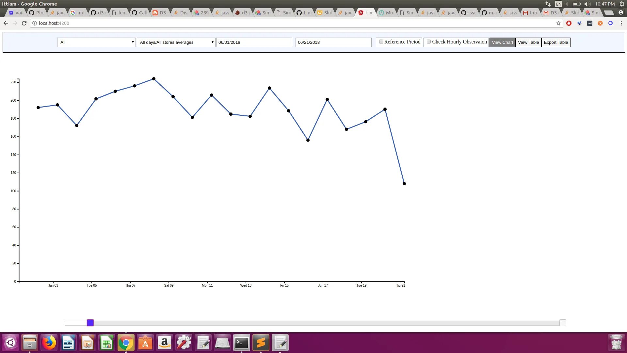The height and width of the screenshot is (353, 627).
Task: Open Terminal from the dock
Action: pos(242,343)
